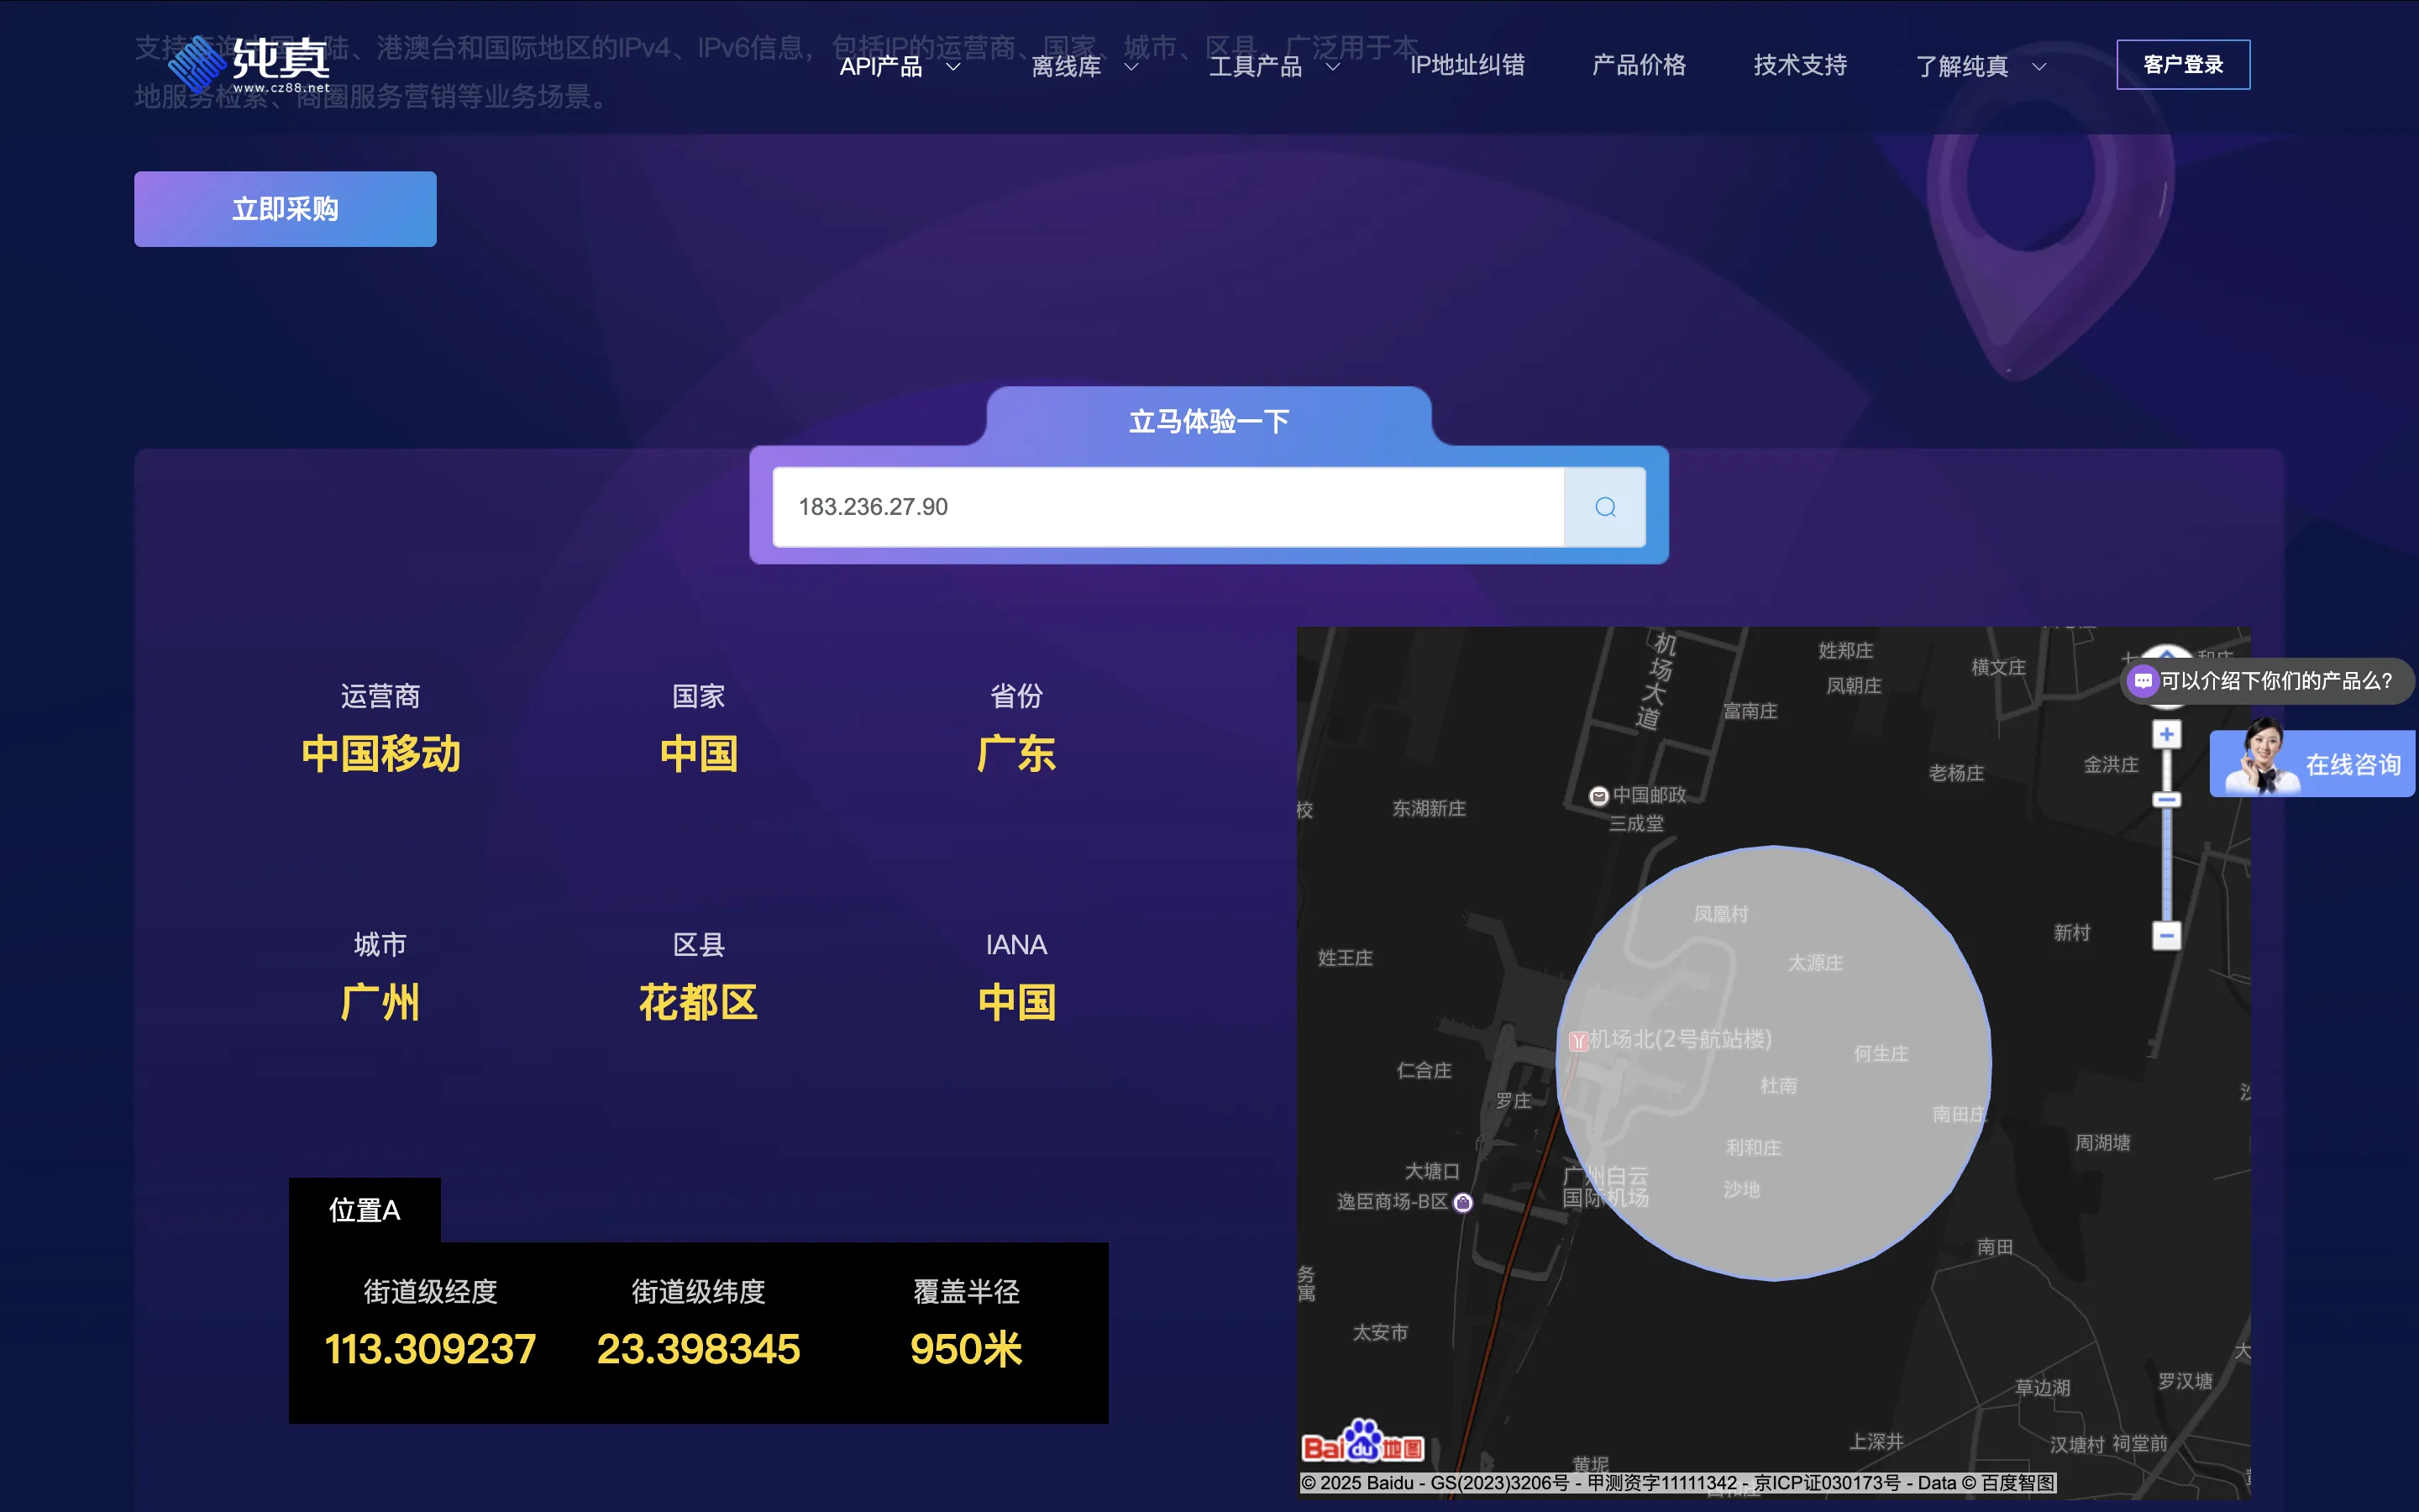Open the 了解纯真 menu
2419x1512 pixels.
point(1962,66)
